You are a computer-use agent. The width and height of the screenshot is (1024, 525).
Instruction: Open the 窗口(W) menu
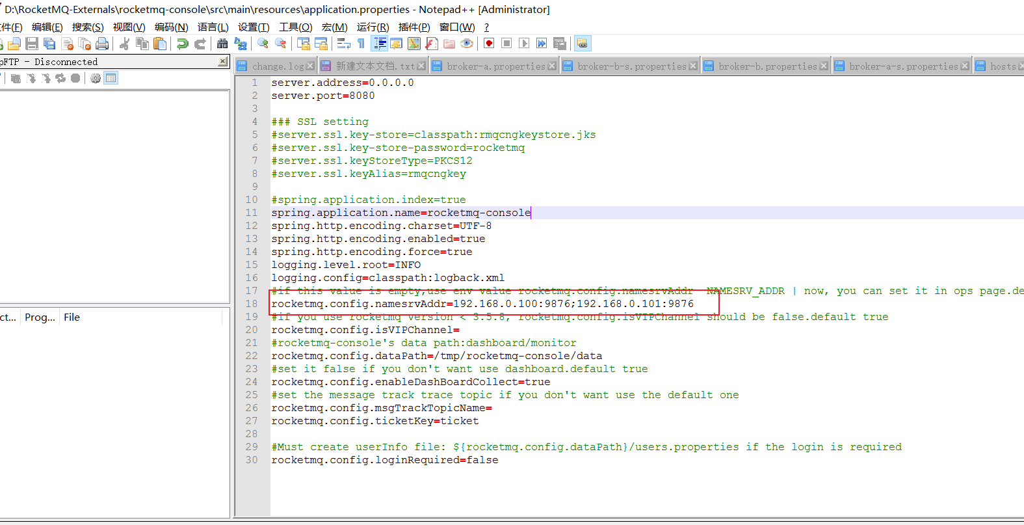point(457,27)
